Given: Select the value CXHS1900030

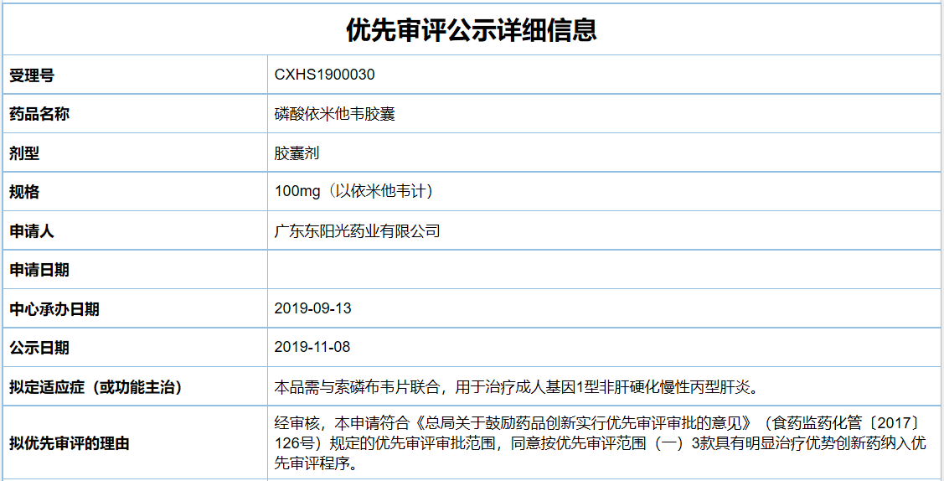Looking at the screenshot, I should tap(324, 75).
